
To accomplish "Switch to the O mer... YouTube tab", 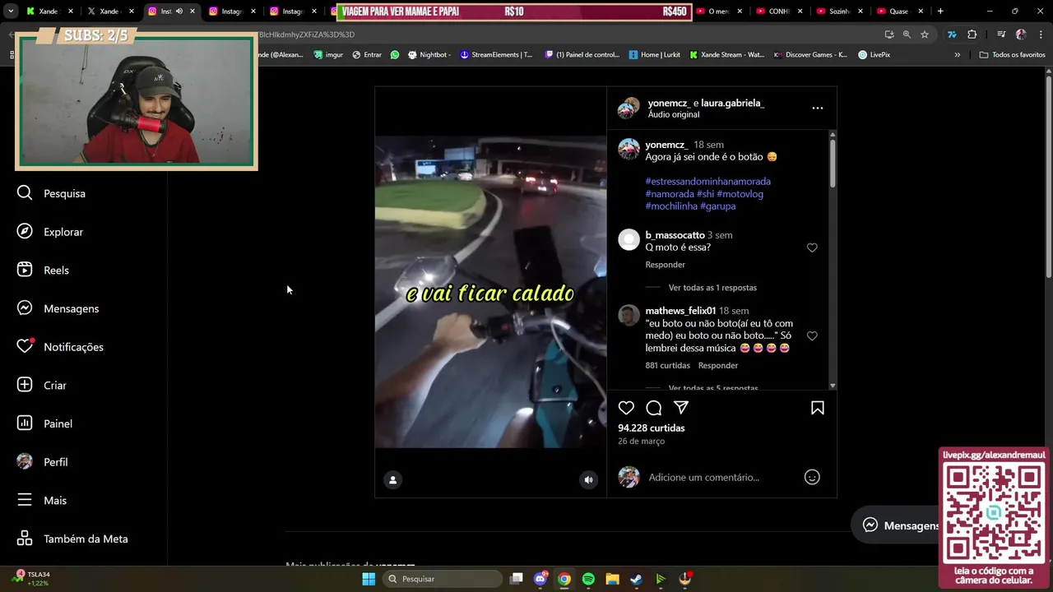I will (x=721, y=12).
